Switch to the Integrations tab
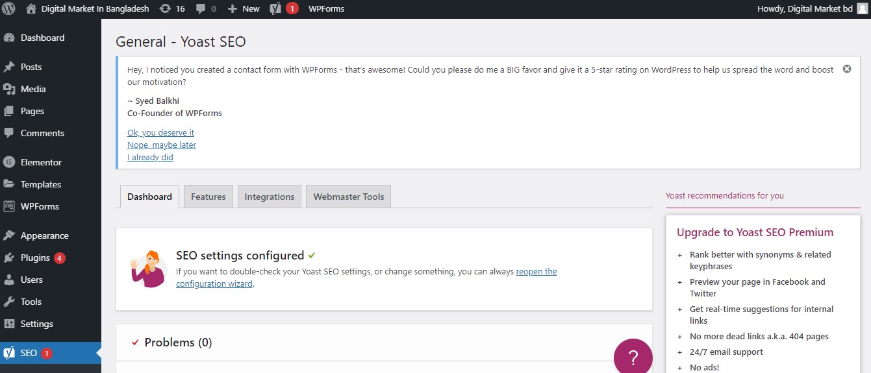The width and height of the screenshot is (871, 373). click(x=270, y=197)
